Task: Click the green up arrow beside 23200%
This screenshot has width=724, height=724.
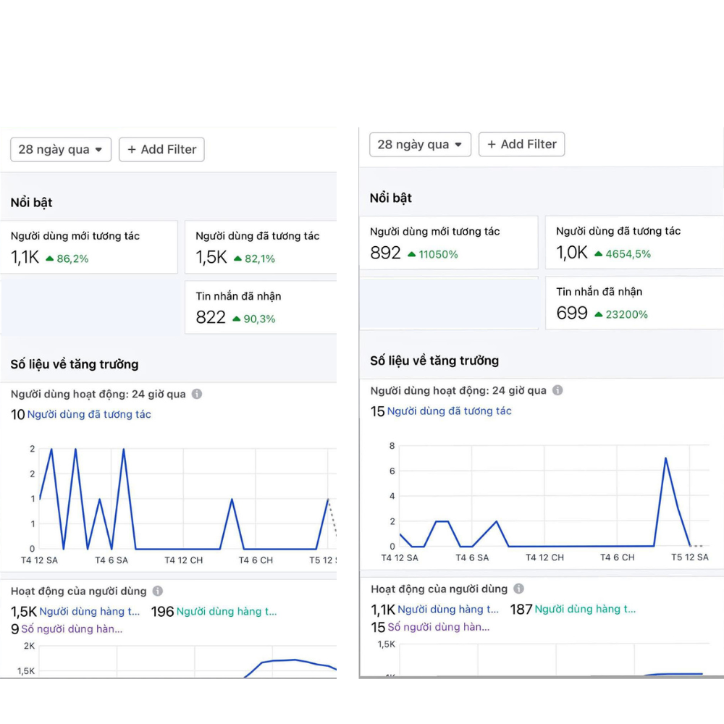Action: tap(599, 314)
